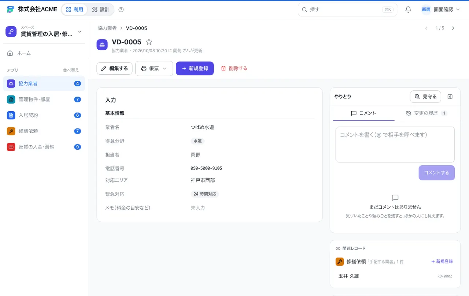This screenshot has width=469, height=296.
Task: Open 管理物件・部屋 app in sidebar
Action: pyautogui.click(x=44, y=100)
